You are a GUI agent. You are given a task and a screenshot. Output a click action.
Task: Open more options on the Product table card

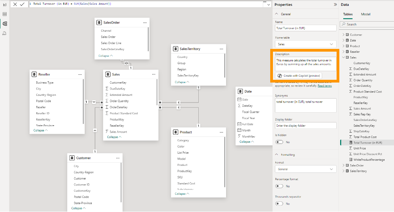[221, 132]
